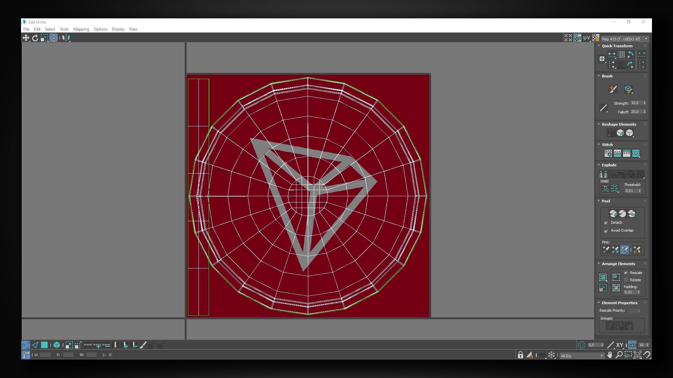Toggle the Auto-Pin pin button
Image resolution: width=673 pixels, height=378 pixels.
pyautogui.click(x=625, y=250)
